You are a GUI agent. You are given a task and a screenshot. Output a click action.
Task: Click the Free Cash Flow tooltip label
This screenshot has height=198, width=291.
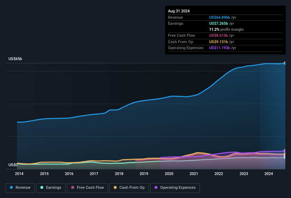tap(181, 35)
